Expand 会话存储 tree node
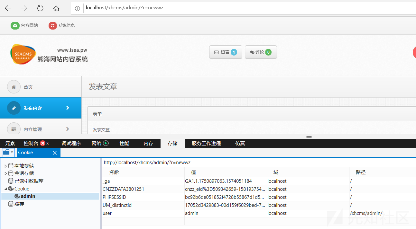This screenshot has width=416, height=229. (5, 173)
